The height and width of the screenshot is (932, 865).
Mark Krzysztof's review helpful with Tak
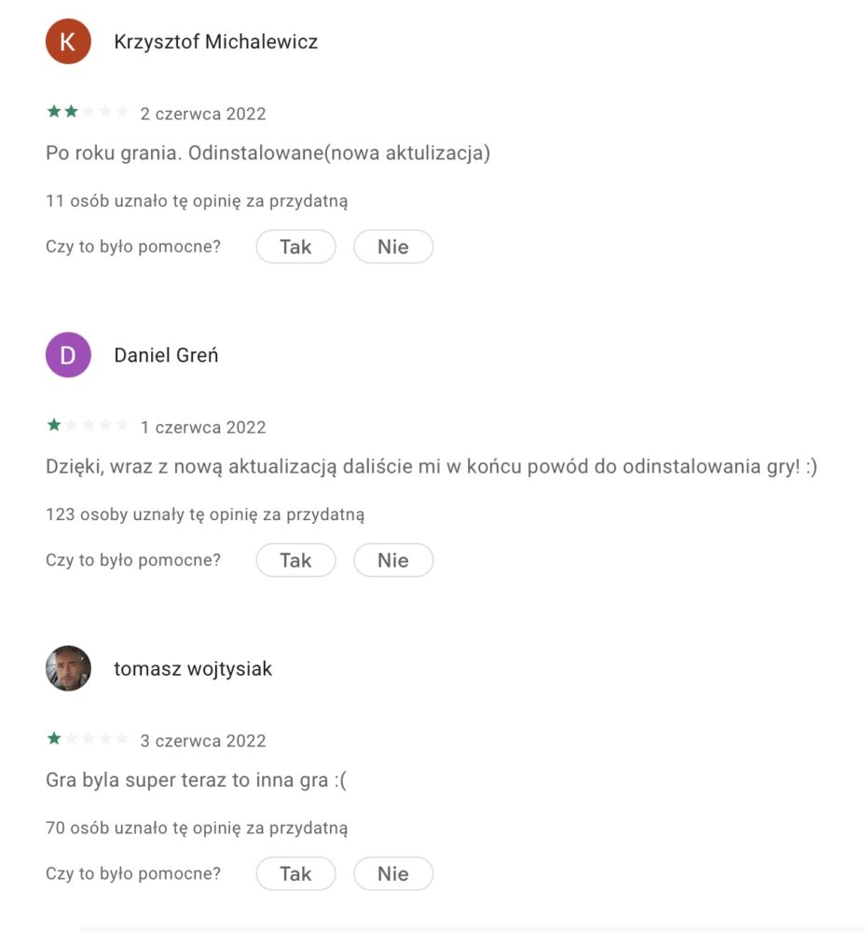pyautogui.click(x=295, y=247)
